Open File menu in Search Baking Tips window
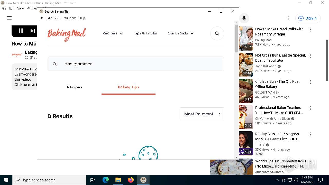Screen dimensions: 329x185 point(41,18)
